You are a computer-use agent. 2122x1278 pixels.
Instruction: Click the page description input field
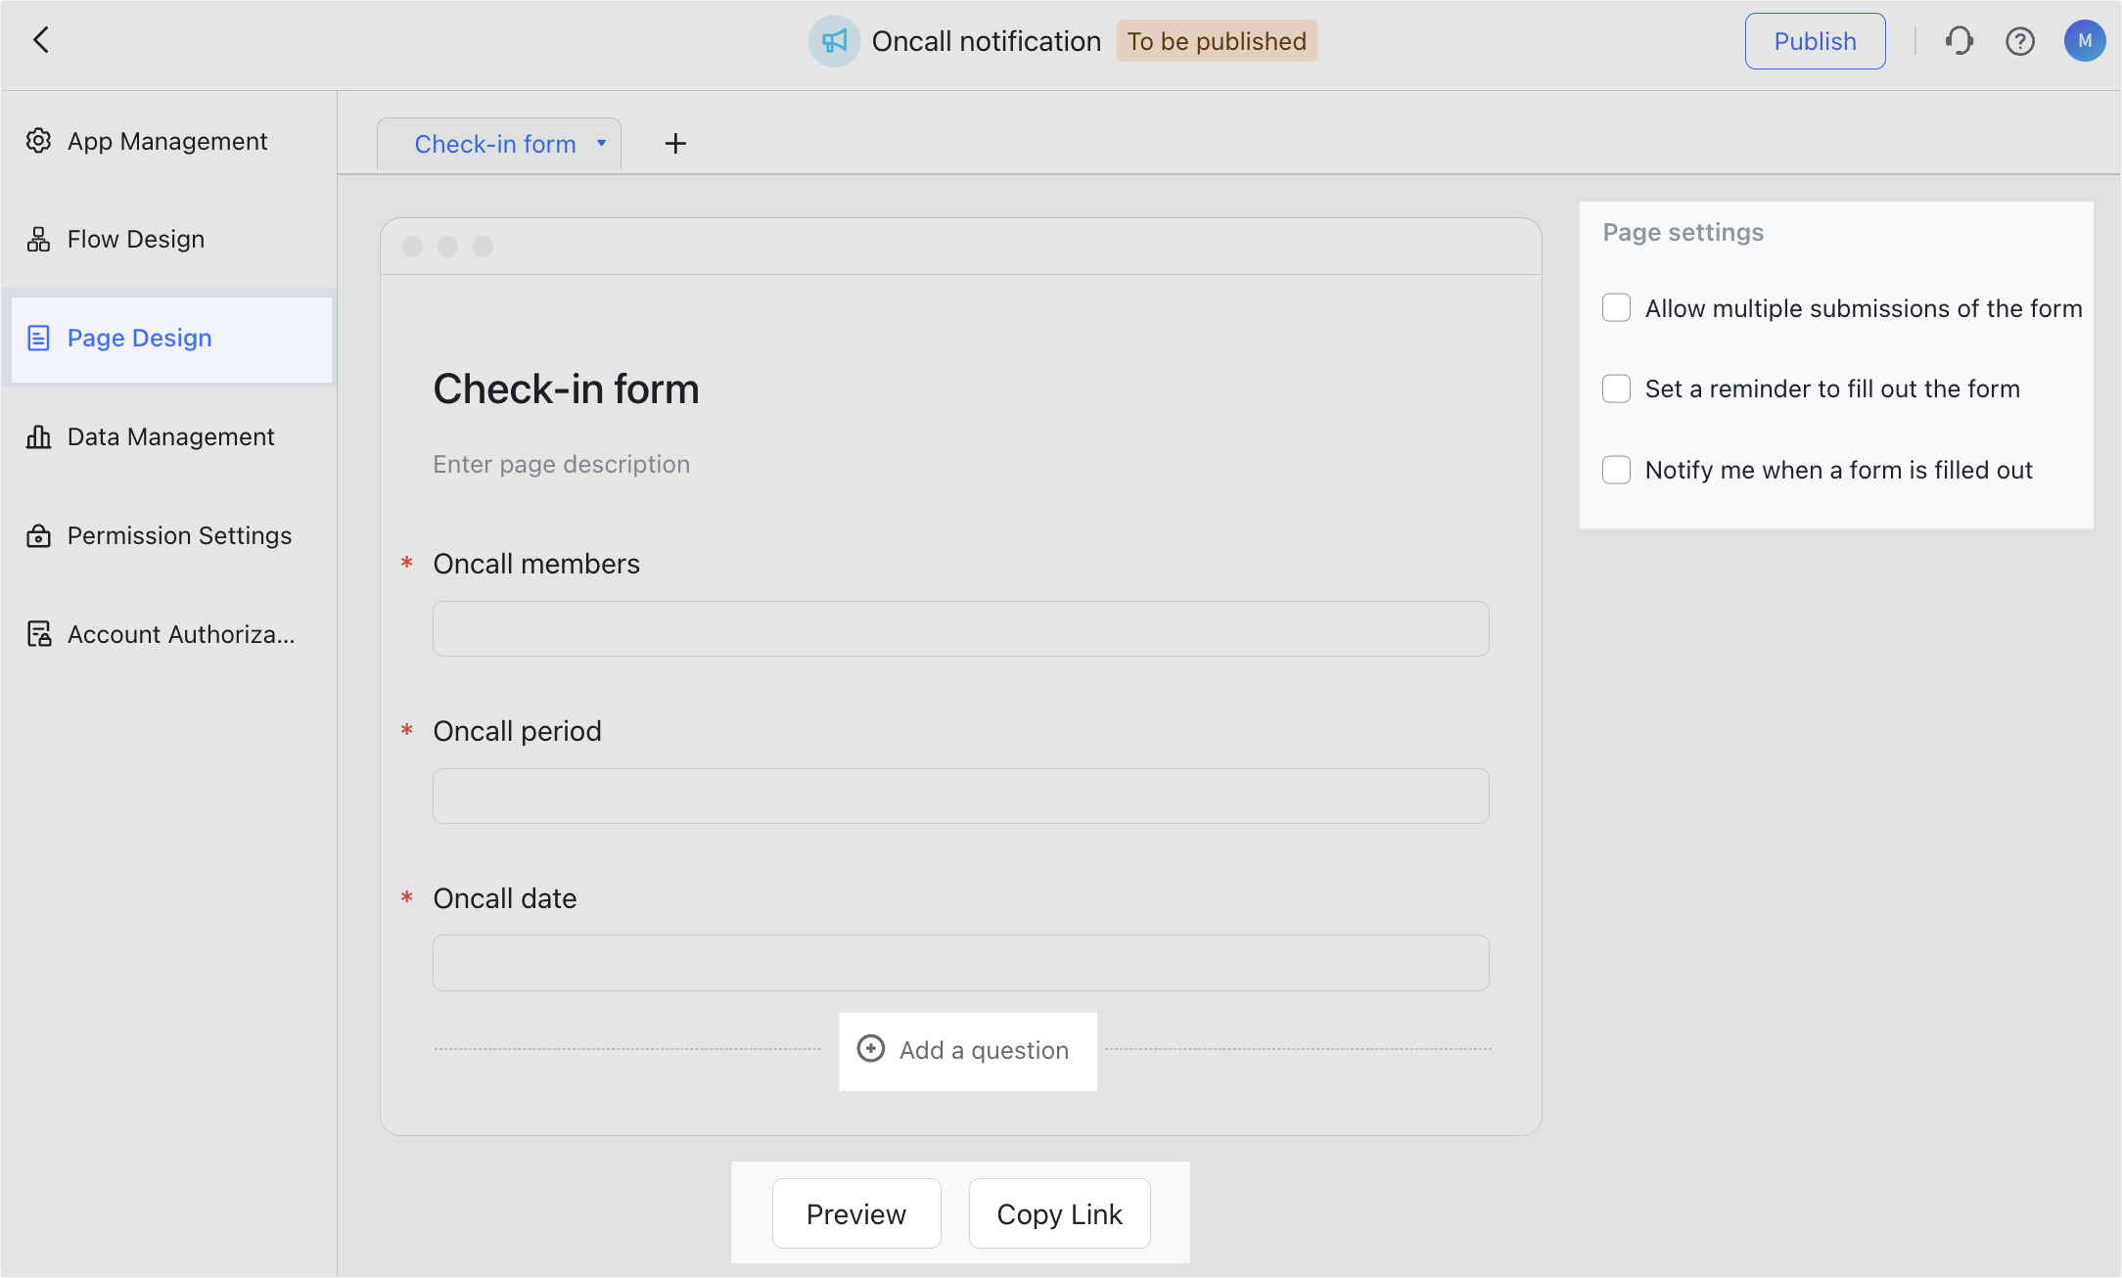pos(562,464)
